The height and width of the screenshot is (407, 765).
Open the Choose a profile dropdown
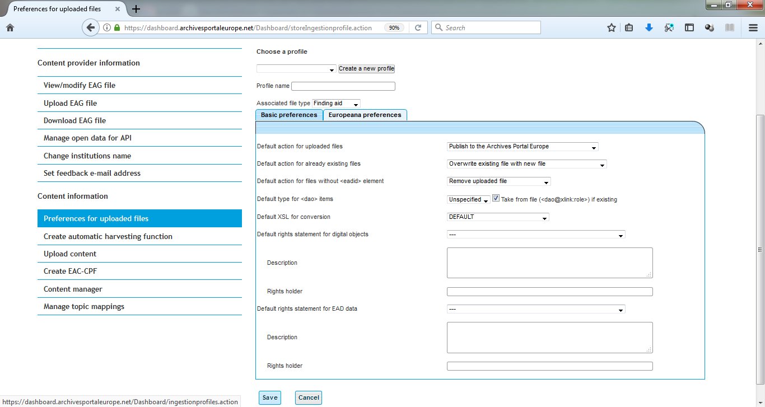(296, 68)
